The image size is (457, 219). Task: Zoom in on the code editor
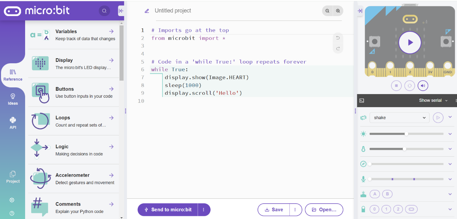point(338,11)
